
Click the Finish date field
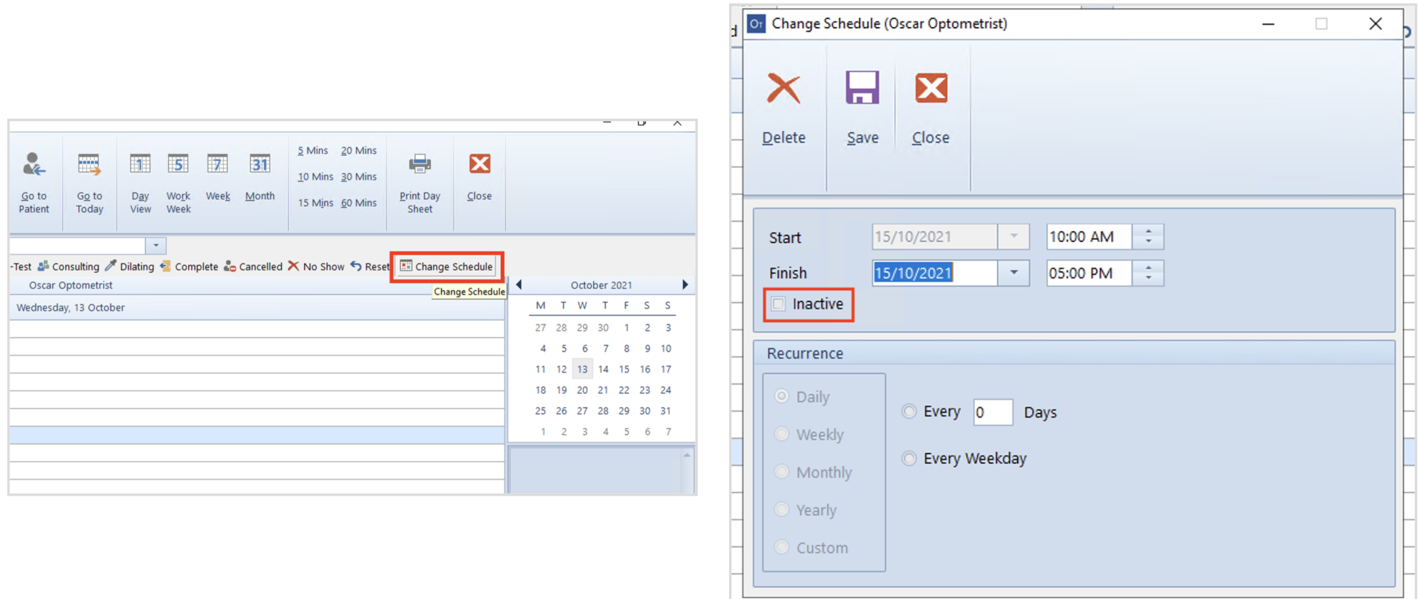(935, 273)
